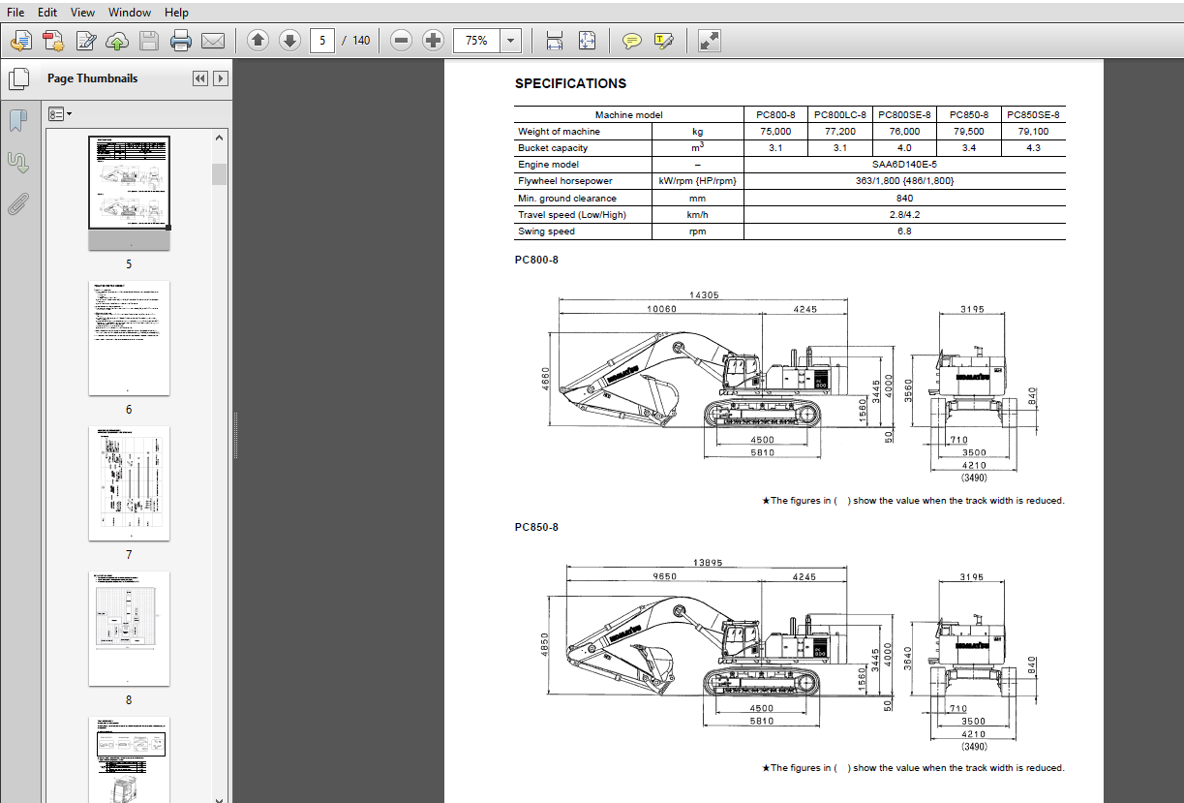This screenshot has height=803, width=1184.
Task: Click the 'PC800LC-8' column header
Action: tap(841, 114)
